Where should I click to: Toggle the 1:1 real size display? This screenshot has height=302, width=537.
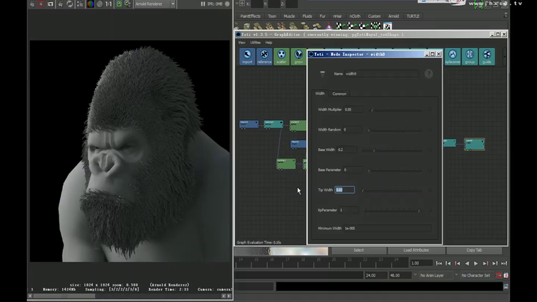point(109,4)
